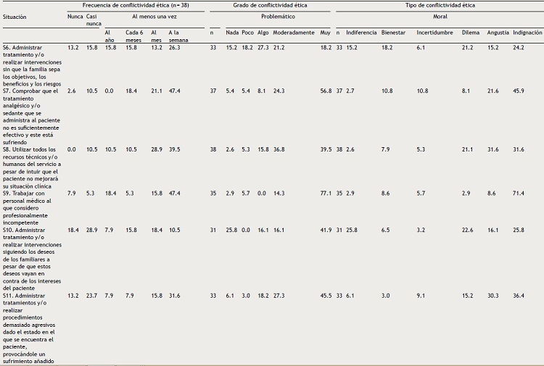The width and height of the screenshot is (544, 366).
Task: Click the 'Nunca' column header
Action: point(75,16)
